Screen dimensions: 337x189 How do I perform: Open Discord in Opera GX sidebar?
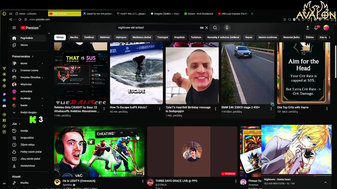pos(4,106)
